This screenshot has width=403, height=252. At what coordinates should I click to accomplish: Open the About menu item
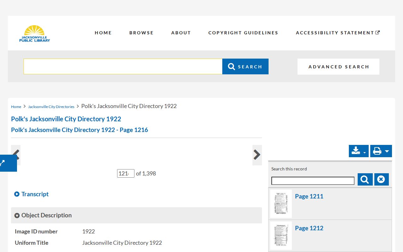[181, 33]
